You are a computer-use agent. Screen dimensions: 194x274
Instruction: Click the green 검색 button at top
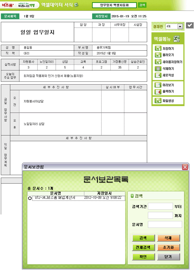click(142, 5)
